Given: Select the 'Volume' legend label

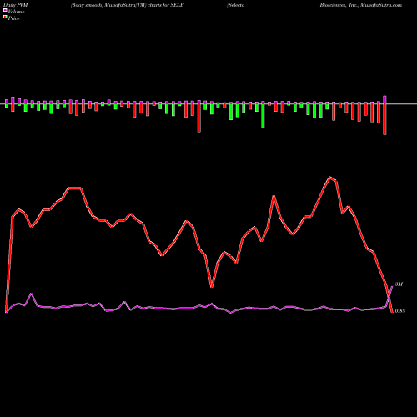Looking at the screenshot, I should (x=16, y=12).
